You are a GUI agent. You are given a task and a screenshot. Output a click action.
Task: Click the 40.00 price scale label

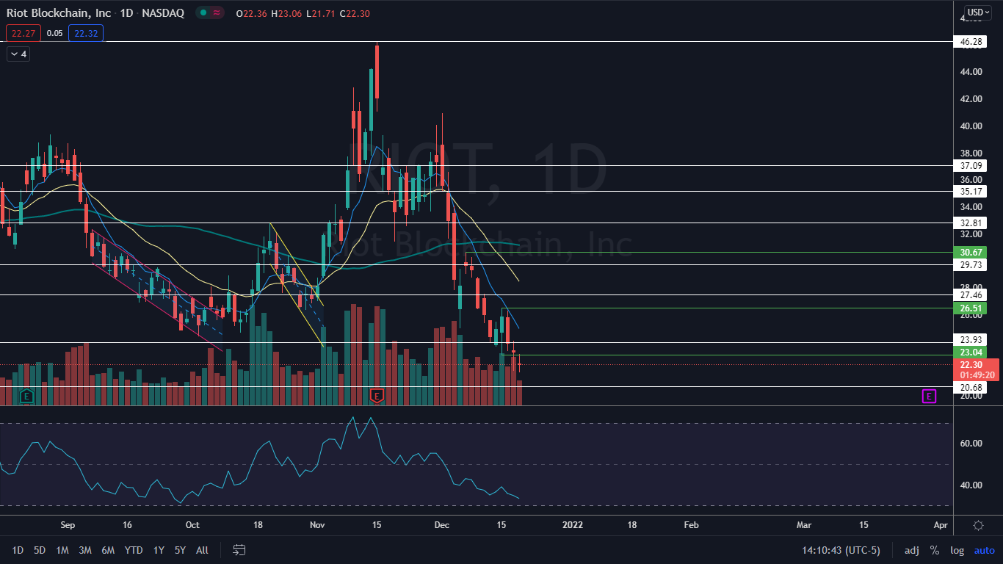pyautogui.click(x=971, y=126)
